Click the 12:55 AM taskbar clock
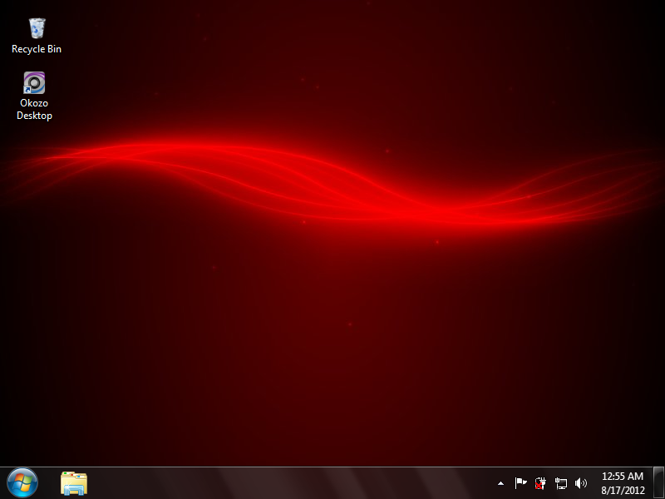Screen dimensions: 665x499 click(622, 477)
